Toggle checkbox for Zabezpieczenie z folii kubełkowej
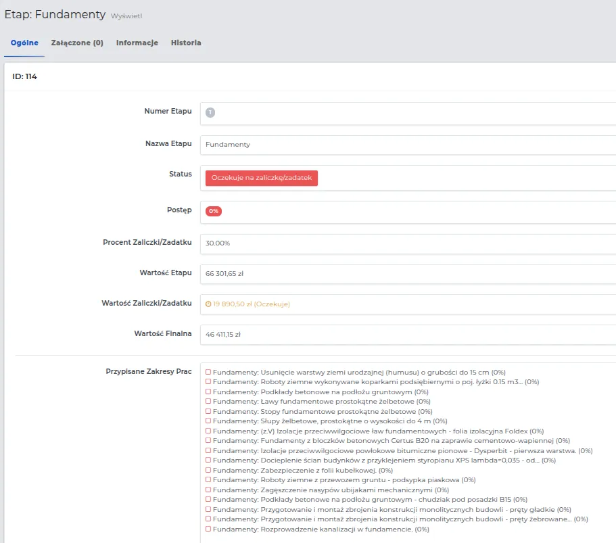 [x=208, y=470]
